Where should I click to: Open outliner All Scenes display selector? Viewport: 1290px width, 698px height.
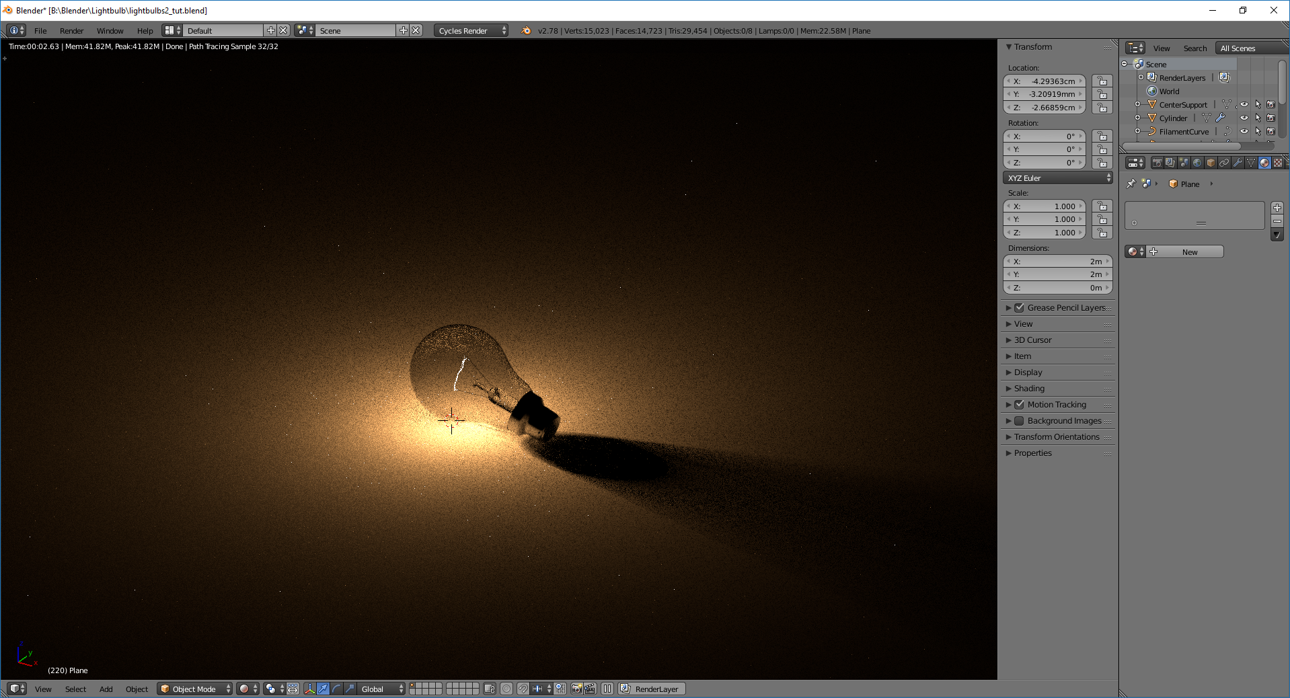[x=1252, y=48]
